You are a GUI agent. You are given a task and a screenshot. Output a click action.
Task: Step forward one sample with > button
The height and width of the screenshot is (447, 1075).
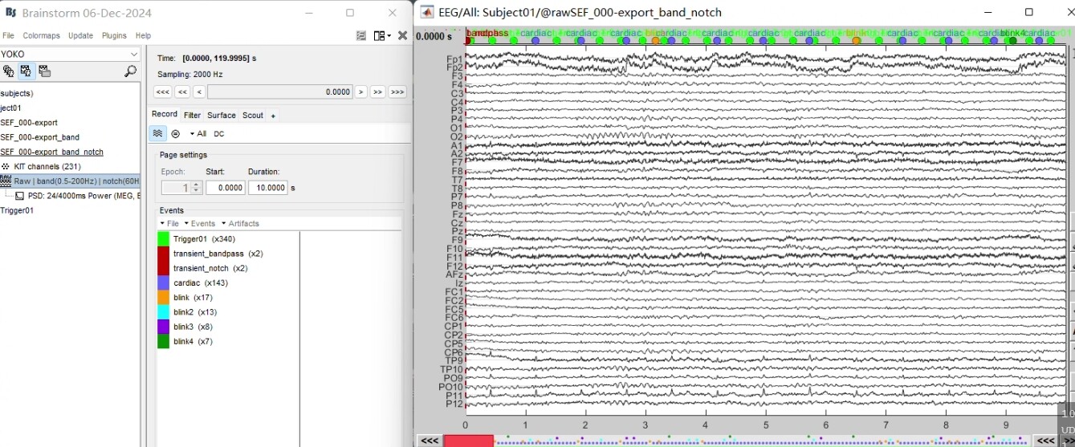pos(361,92)
